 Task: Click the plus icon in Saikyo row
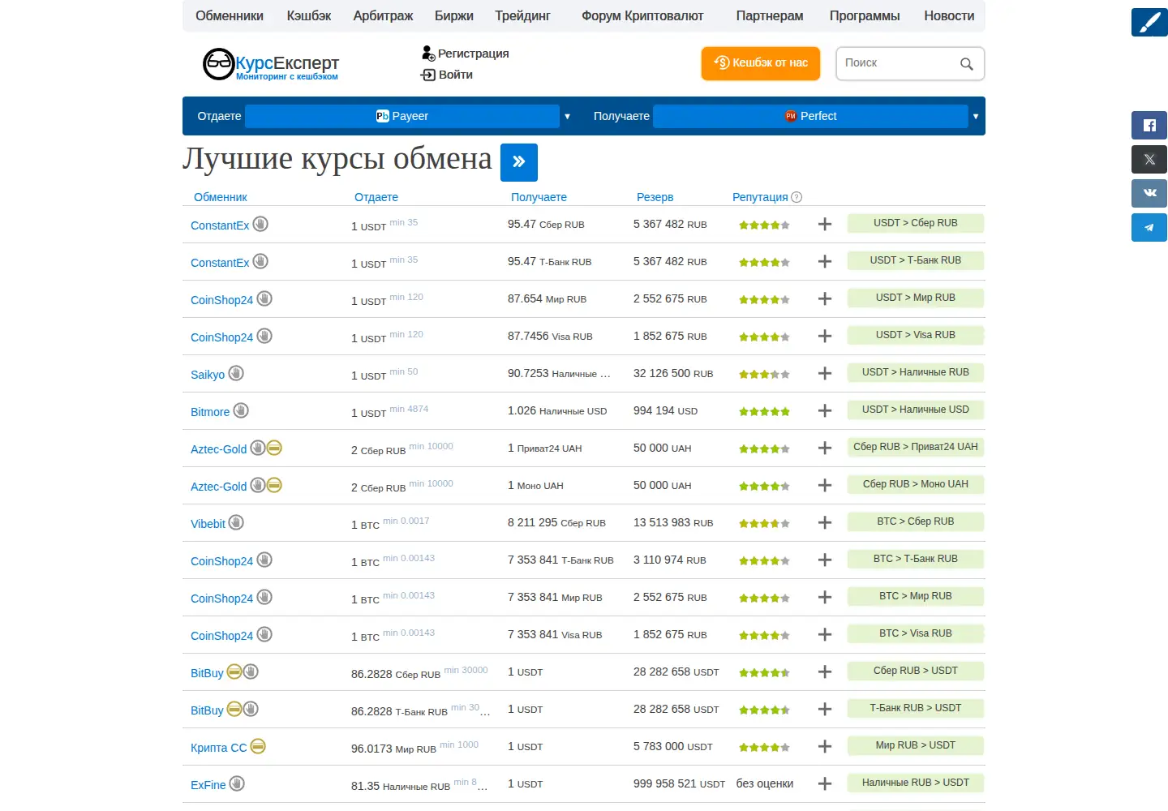(x=825, y=374)
